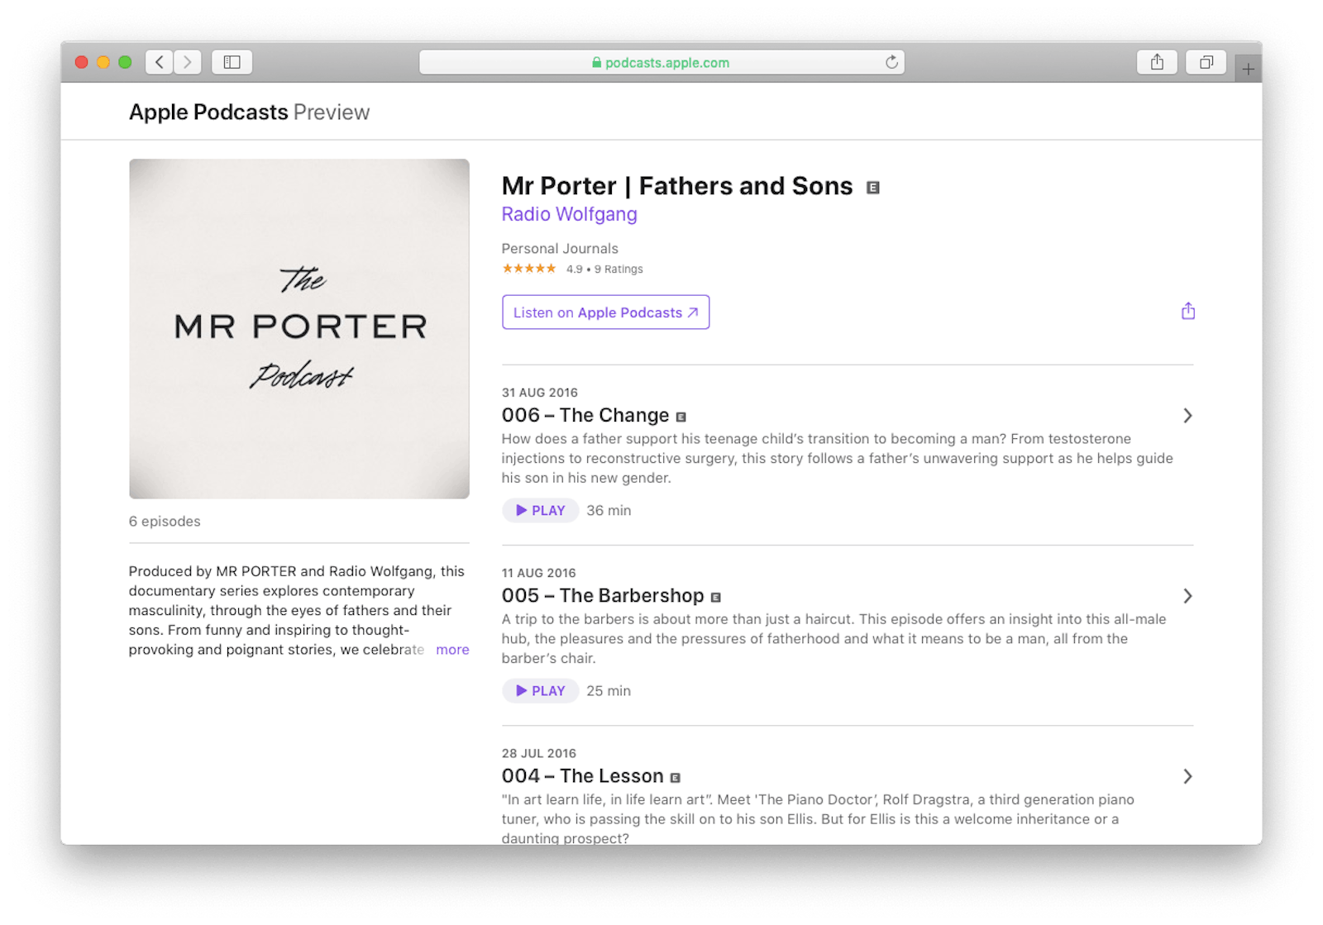
Task: Expand episode 005 with its chevron
Action: pyautogui.click(x=1187, y=596)
